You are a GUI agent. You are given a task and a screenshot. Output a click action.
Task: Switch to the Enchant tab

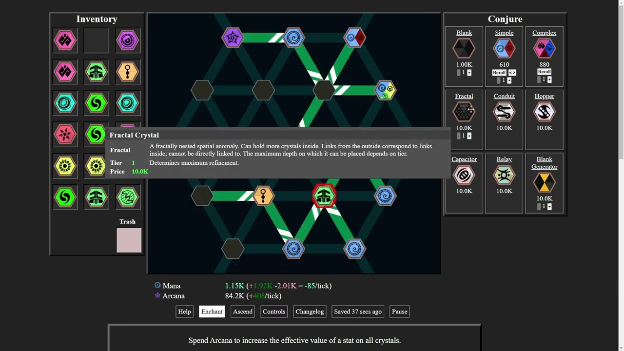pyautogui.click(x=212, y=312)
